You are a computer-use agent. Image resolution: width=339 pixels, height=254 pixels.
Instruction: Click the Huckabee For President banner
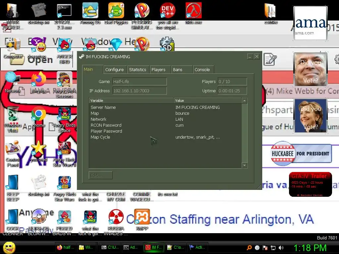pyautogui.click(x=301, y=153)
